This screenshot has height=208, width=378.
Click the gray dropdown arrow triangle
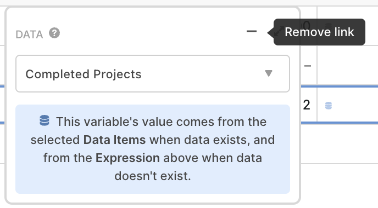click(268, 73)
